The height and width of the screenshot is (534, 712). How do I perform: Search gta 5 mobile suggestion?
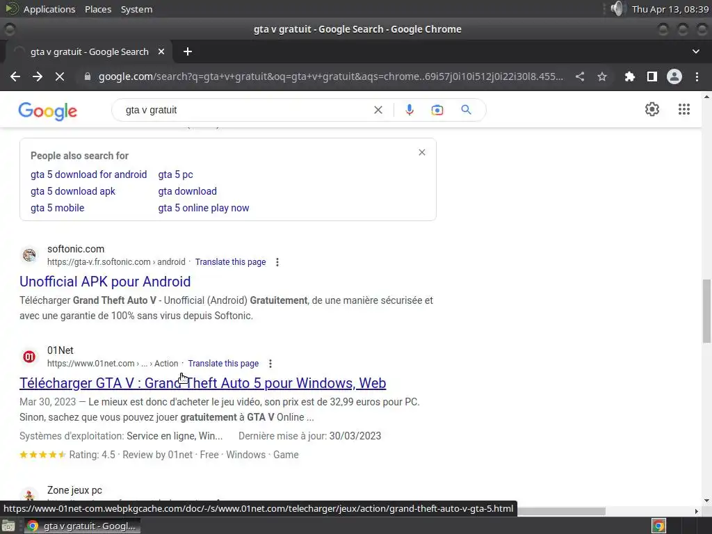pos(57,208)
